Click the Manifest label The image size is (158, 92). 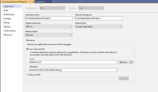pos(34,67)
